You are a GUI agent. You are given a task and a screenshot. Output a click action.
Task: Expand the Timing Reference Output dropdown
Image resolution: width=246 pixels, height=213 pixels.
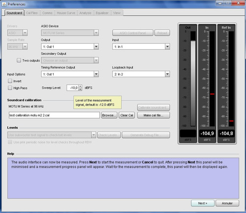70,74
